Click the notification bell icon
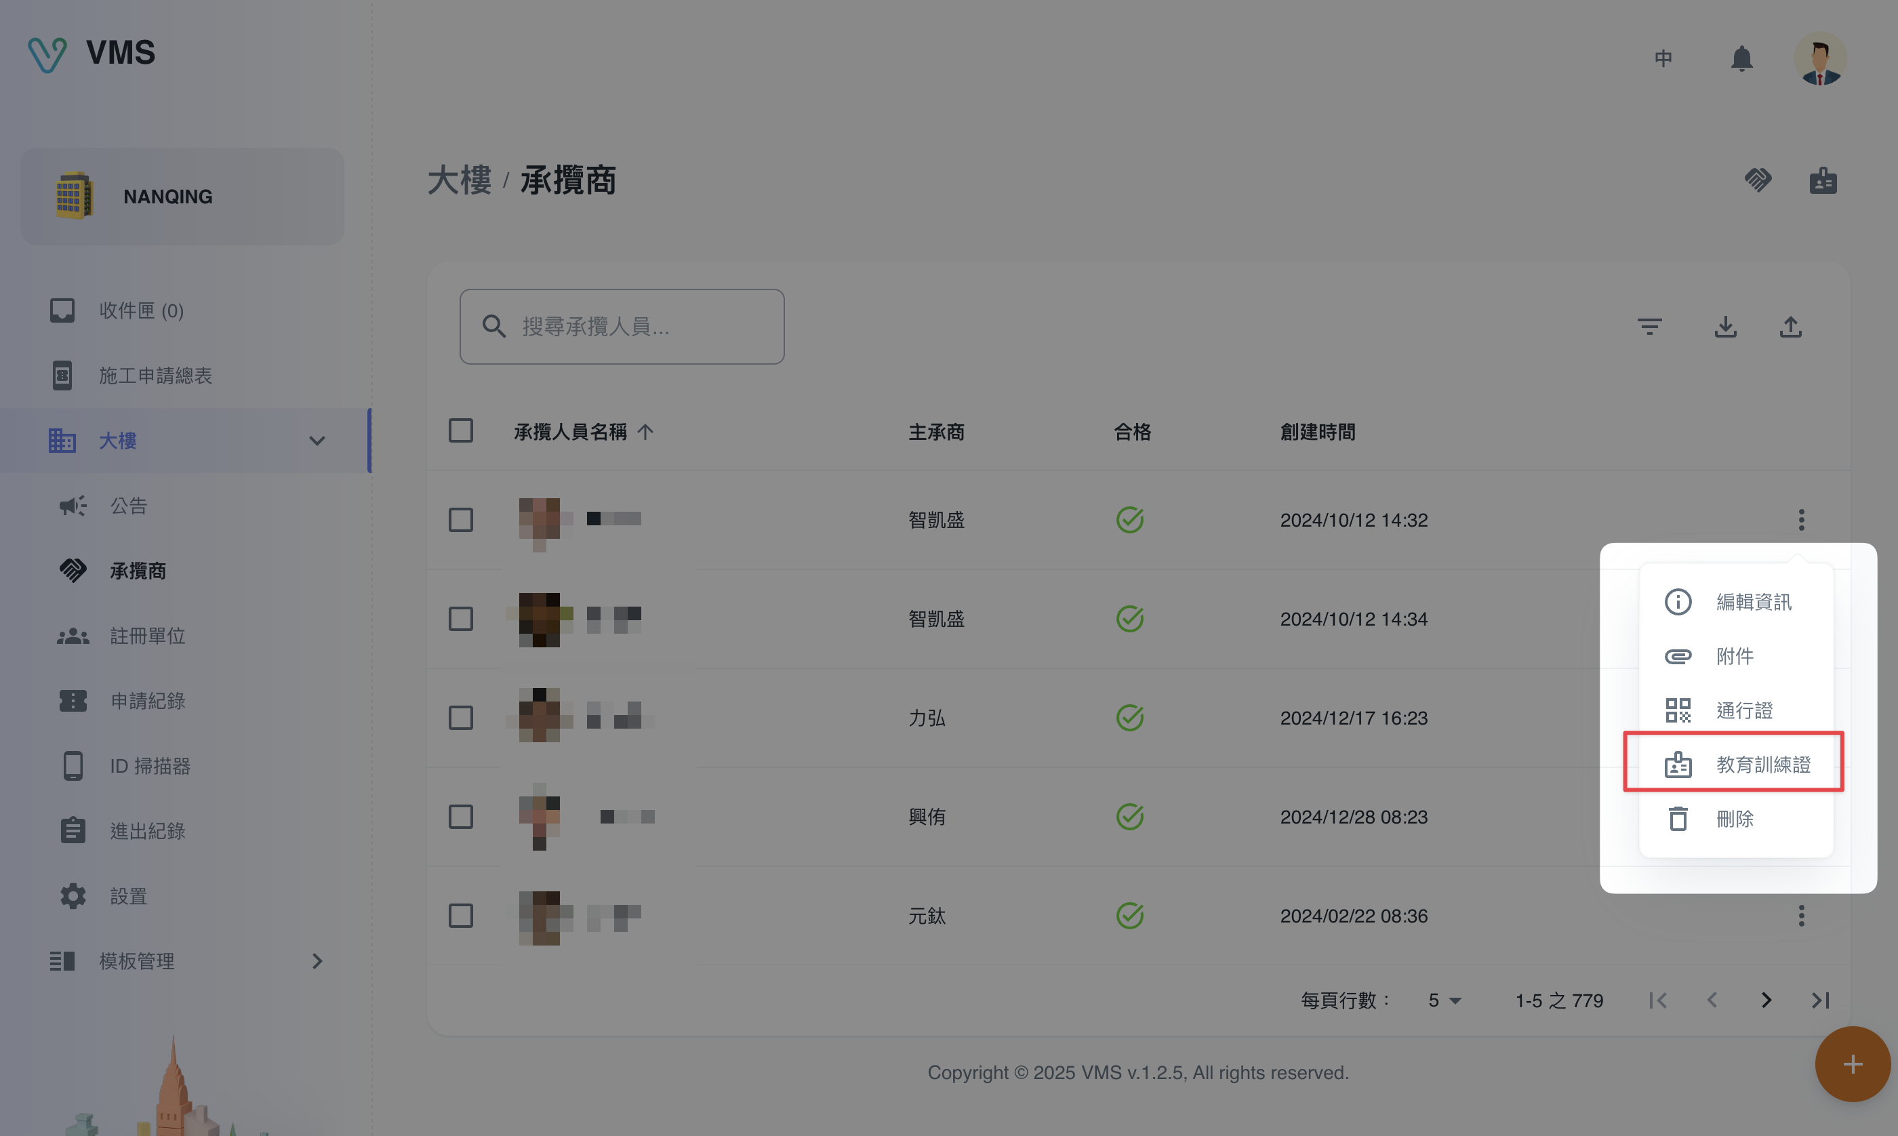 1741,59
